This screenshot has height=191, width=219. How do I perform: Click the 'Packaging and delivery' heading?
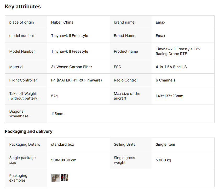[28, 132]
